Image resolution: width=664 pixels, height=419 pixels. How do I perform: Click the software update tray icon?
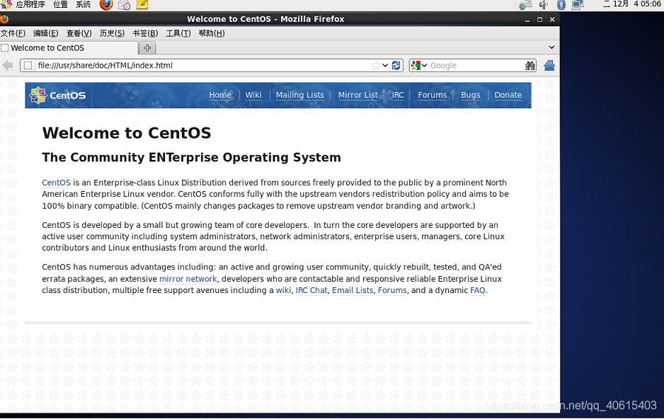pyautogui.click(x=525, y=5)
